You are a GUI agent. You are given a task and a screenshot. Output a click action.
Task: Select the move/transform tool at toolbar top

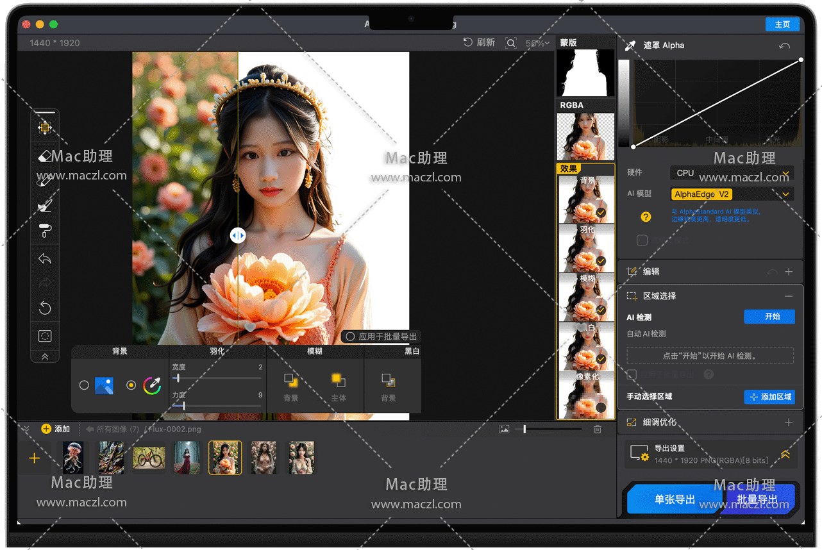point(45,128)
